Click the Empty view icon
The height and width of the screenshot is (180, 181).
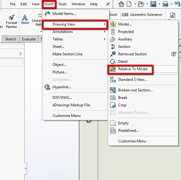(x=113, y=123)
